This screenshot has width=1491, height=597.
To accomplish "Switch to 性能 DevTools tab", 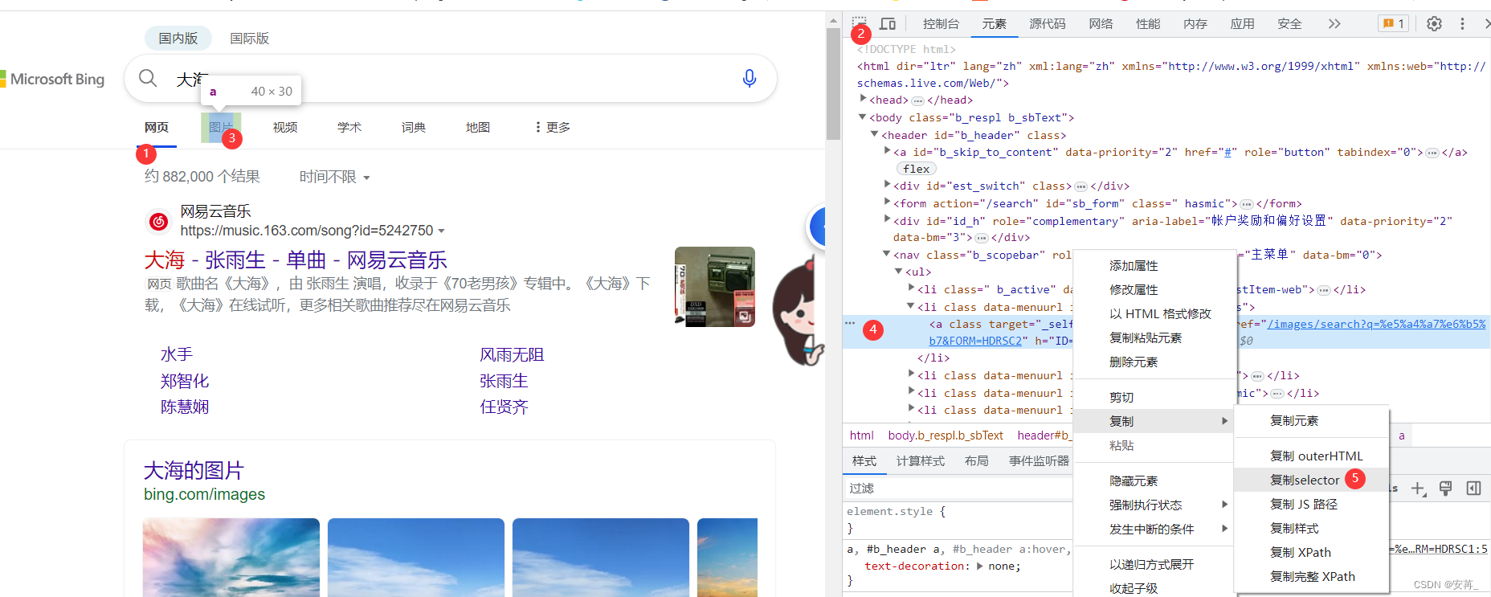I will pos(1148,23).
